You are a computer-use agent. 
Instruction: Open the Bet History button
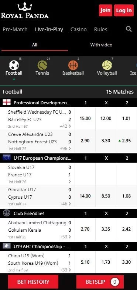point(33,282)
